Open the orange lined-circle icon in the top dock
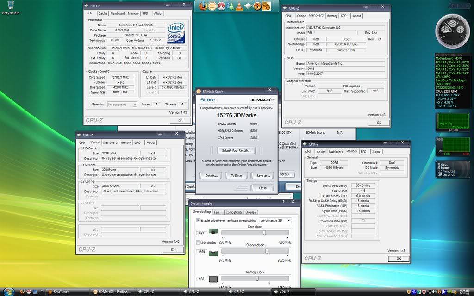Image resolution: width=474 pixels, height=296 pixels. pos(212,6)
